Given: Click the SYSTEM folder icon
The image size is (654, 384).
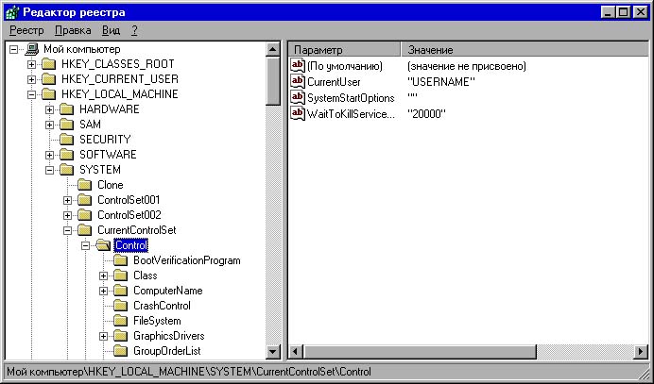Looking at the screenshot, I should click(66, 170).
